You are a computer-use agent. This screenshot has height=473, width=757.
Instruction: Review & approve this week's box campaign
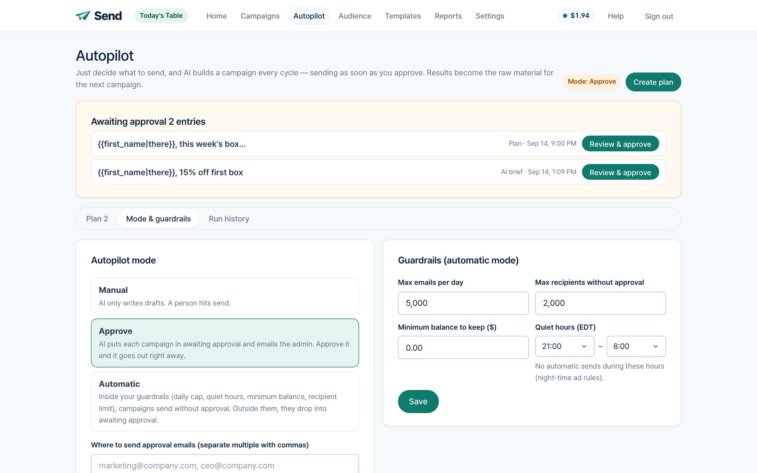click(620, 144)
